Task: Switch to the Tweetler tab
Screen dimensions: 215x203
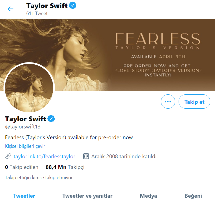Action: coord(24,196)
